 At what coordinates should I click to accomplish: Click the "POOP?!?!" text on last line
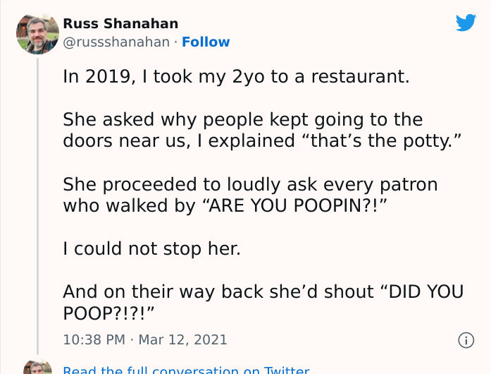coord(108,313)
